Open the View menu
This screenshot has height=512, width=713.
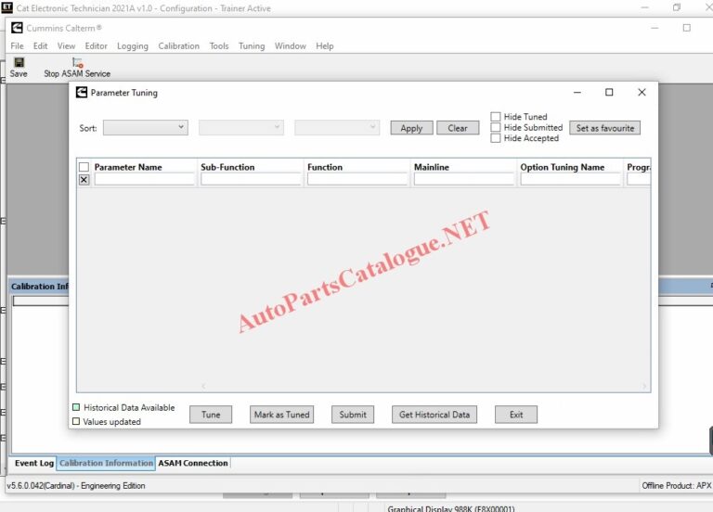pos(67,45)
